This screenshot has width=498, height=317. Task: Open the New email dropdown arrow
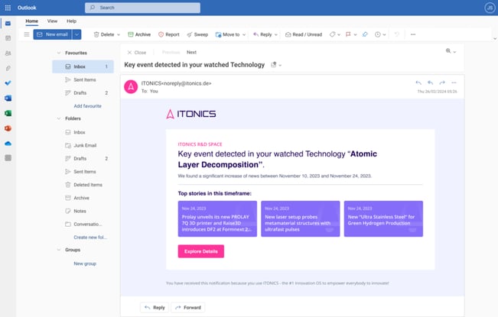(76, 34)
